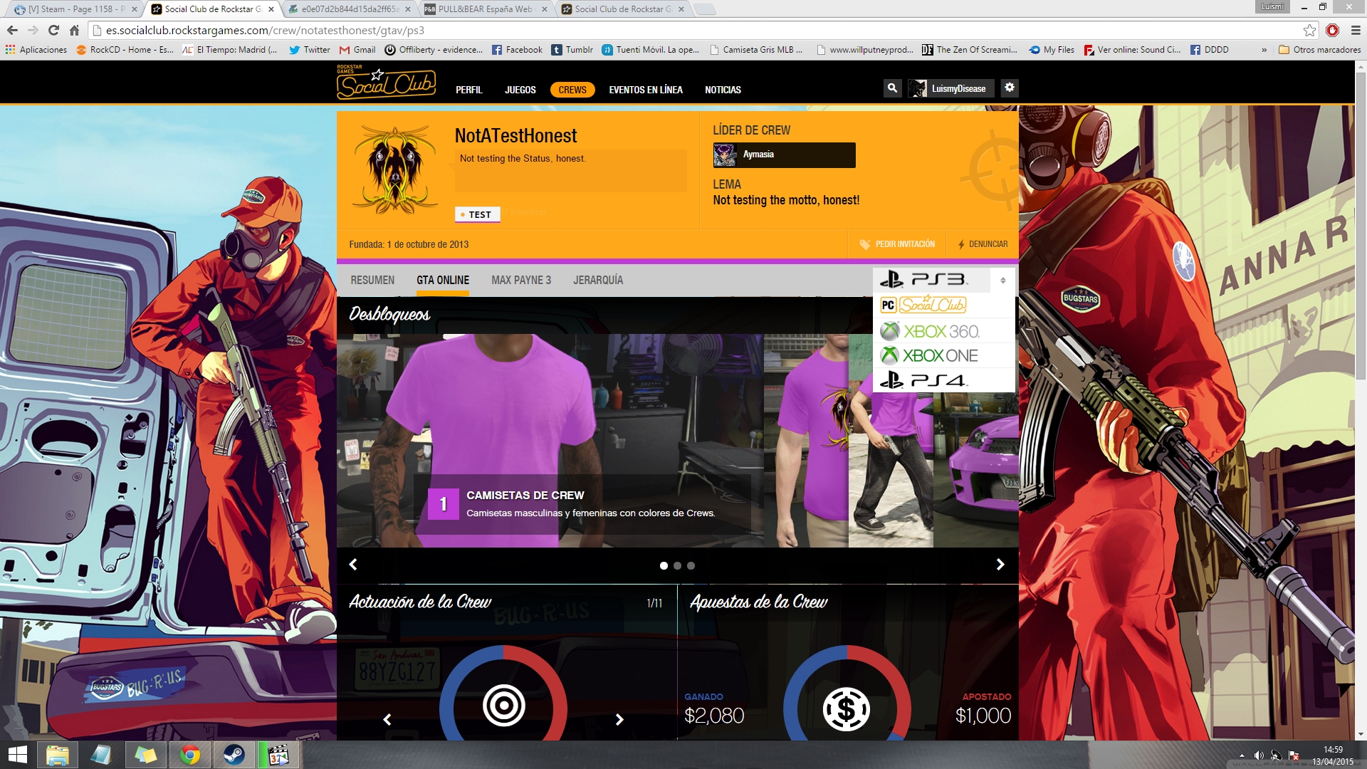
Task: Select the first carousel dot in Desbloqueos
Action: click(x=664, y=565)
